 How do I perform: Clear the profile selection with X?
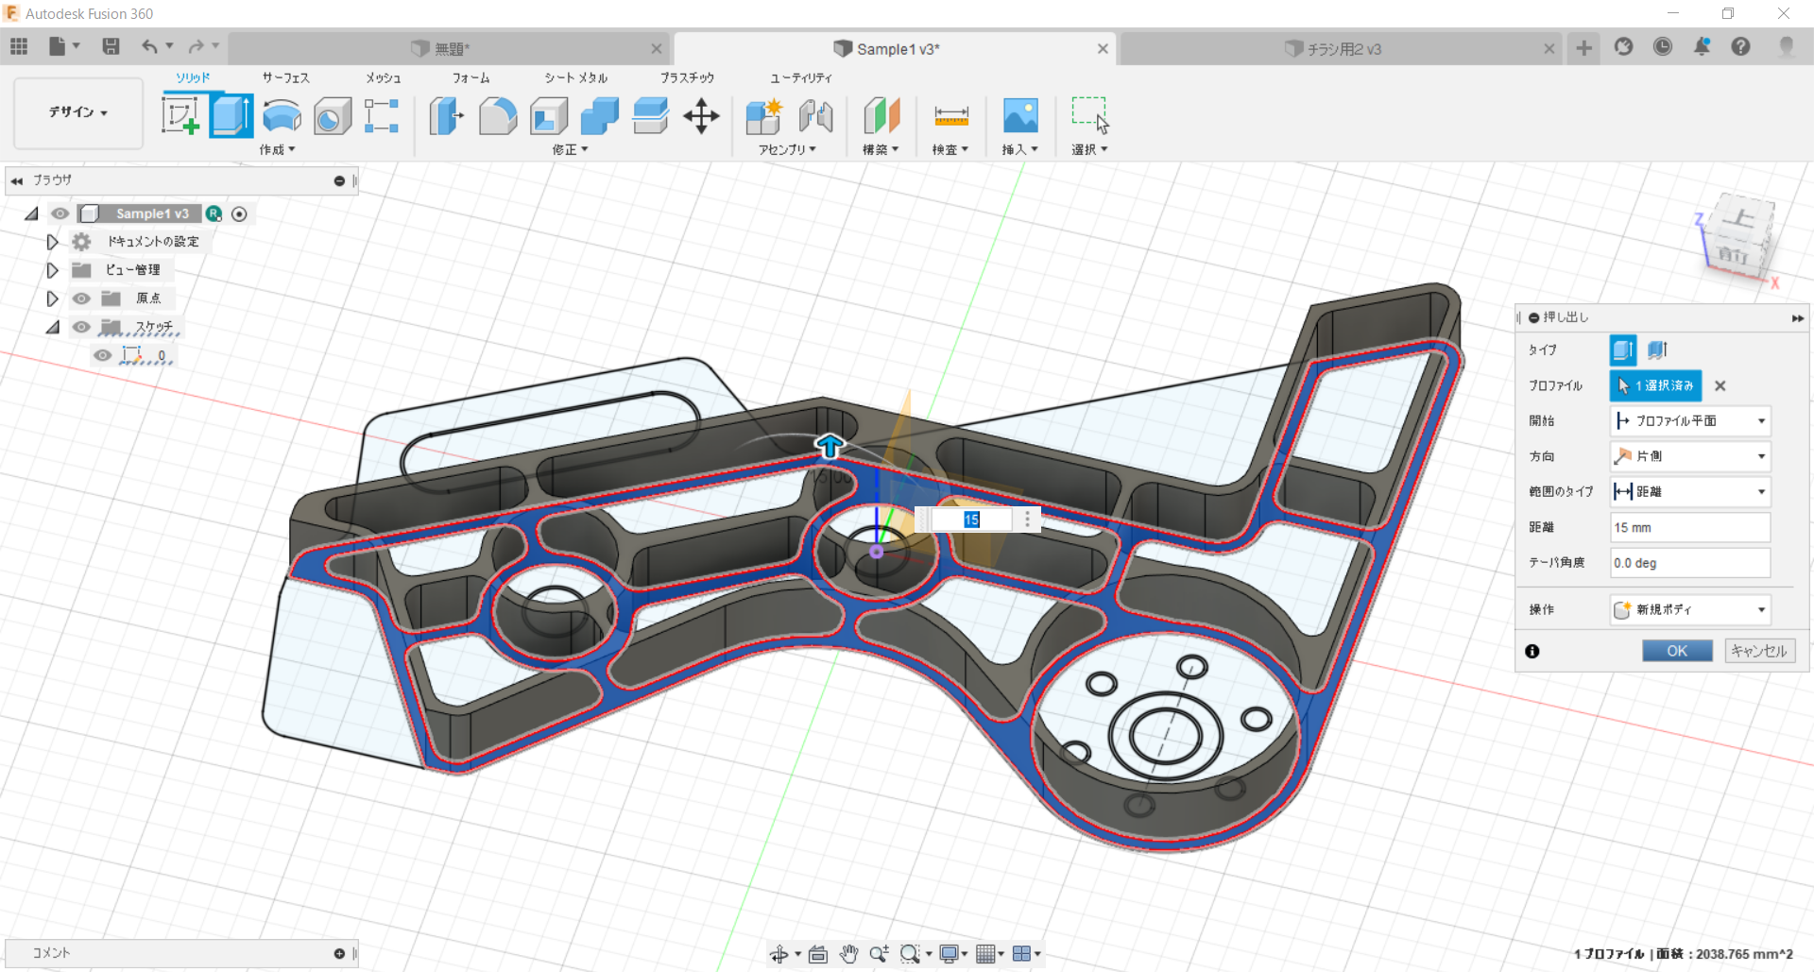1720,385
